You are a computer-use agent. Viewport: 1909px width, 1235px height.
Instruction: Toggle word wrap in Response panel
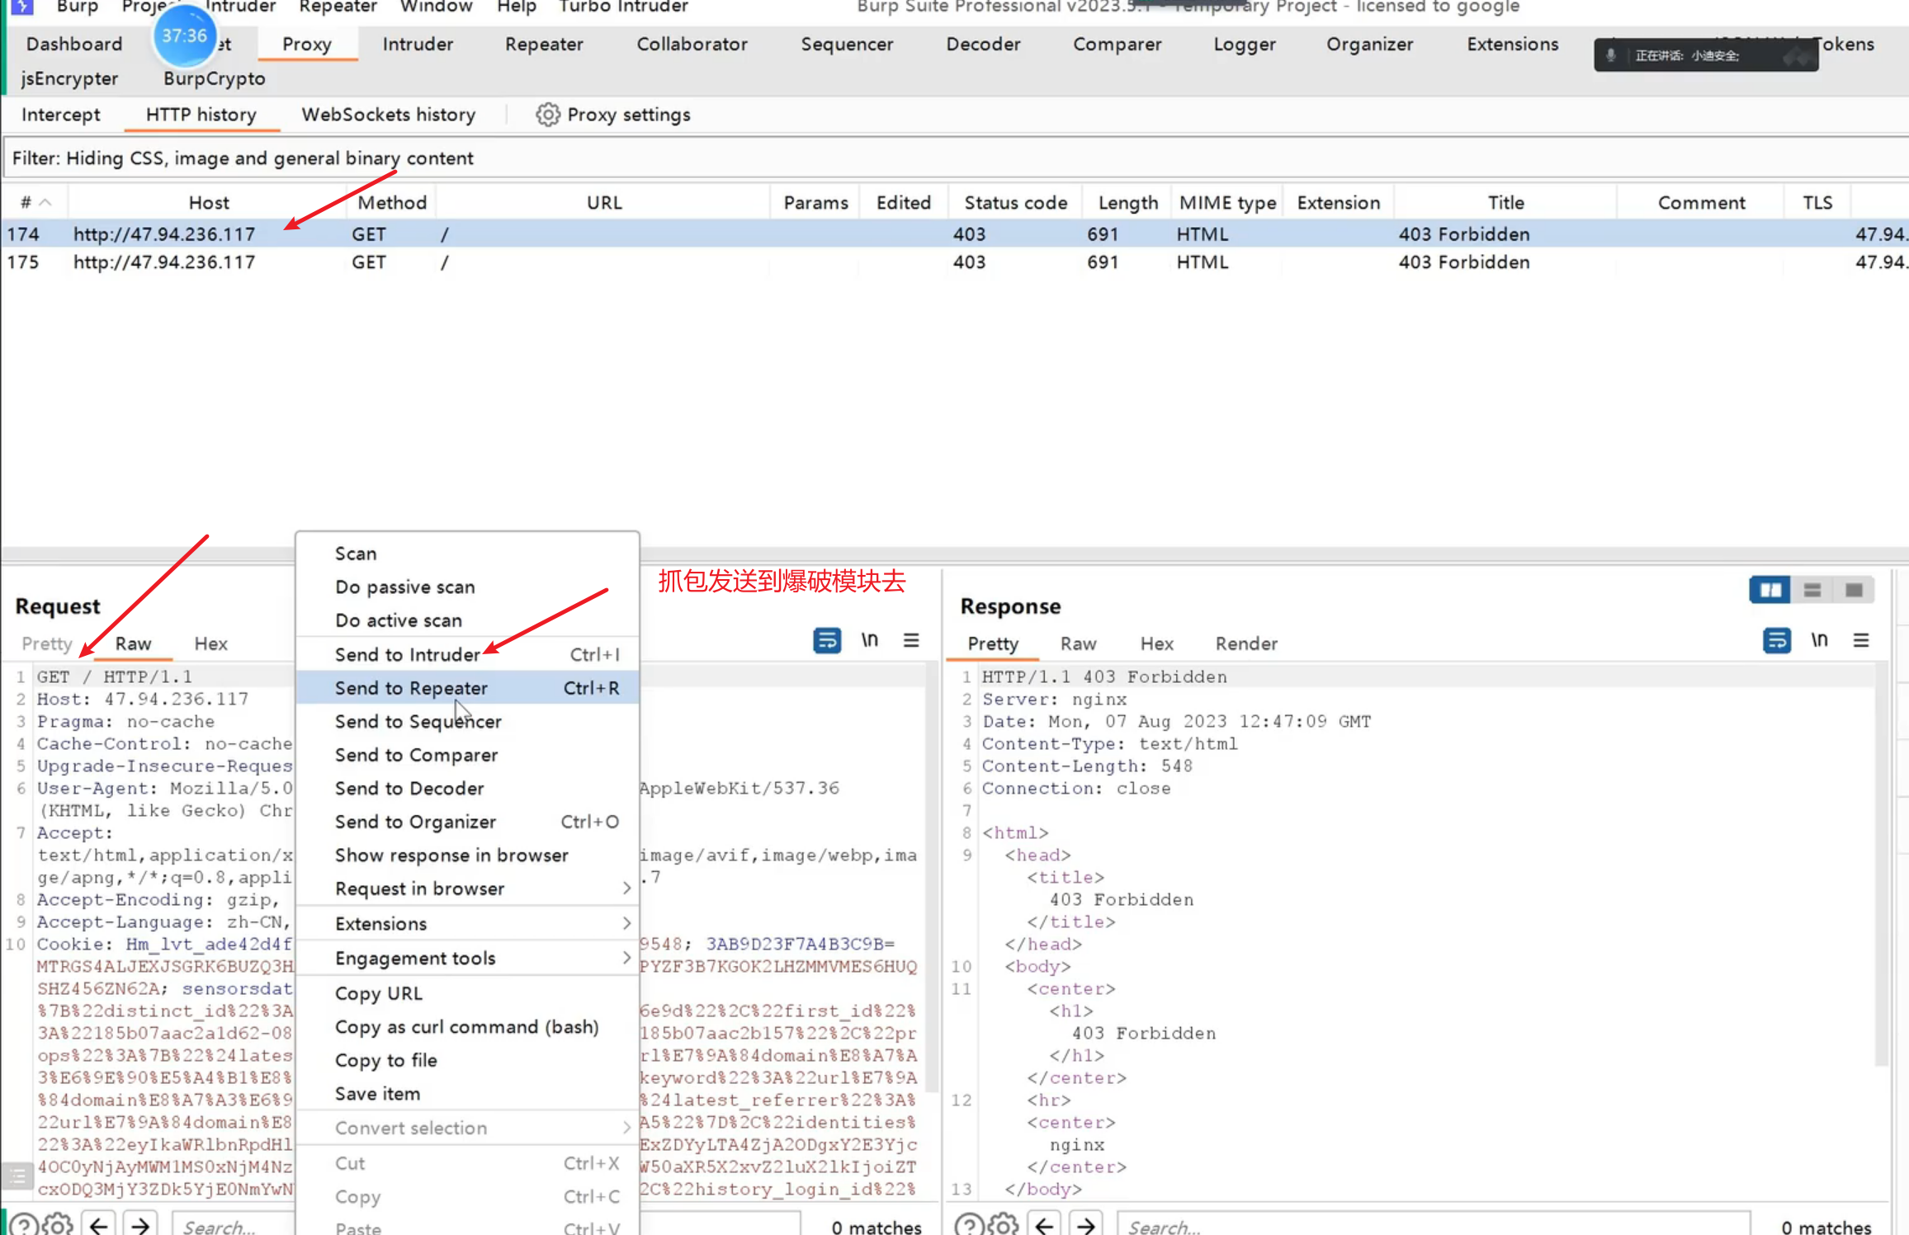pos(1776,640)
